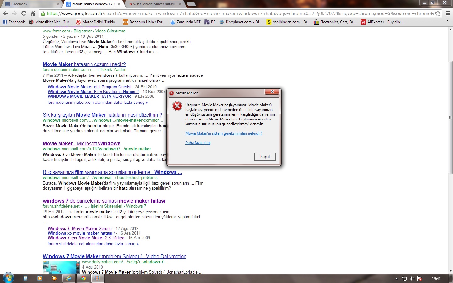The width and height of the screenshot is (453, 283).
Task: Close the Facebook tab
Action: (x=58, y=4)
